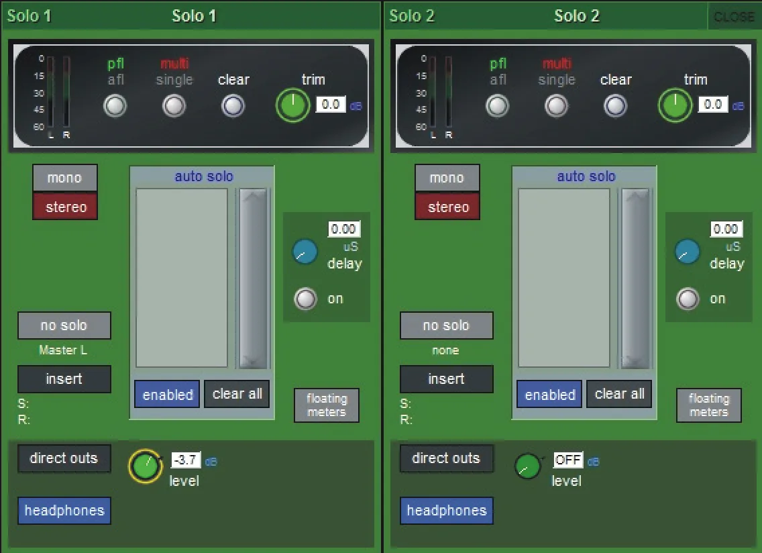The width and height of the screenshot is (762, 553).
Task: Toggle the Solo 2 multi/single button
Action: [557, 106]
